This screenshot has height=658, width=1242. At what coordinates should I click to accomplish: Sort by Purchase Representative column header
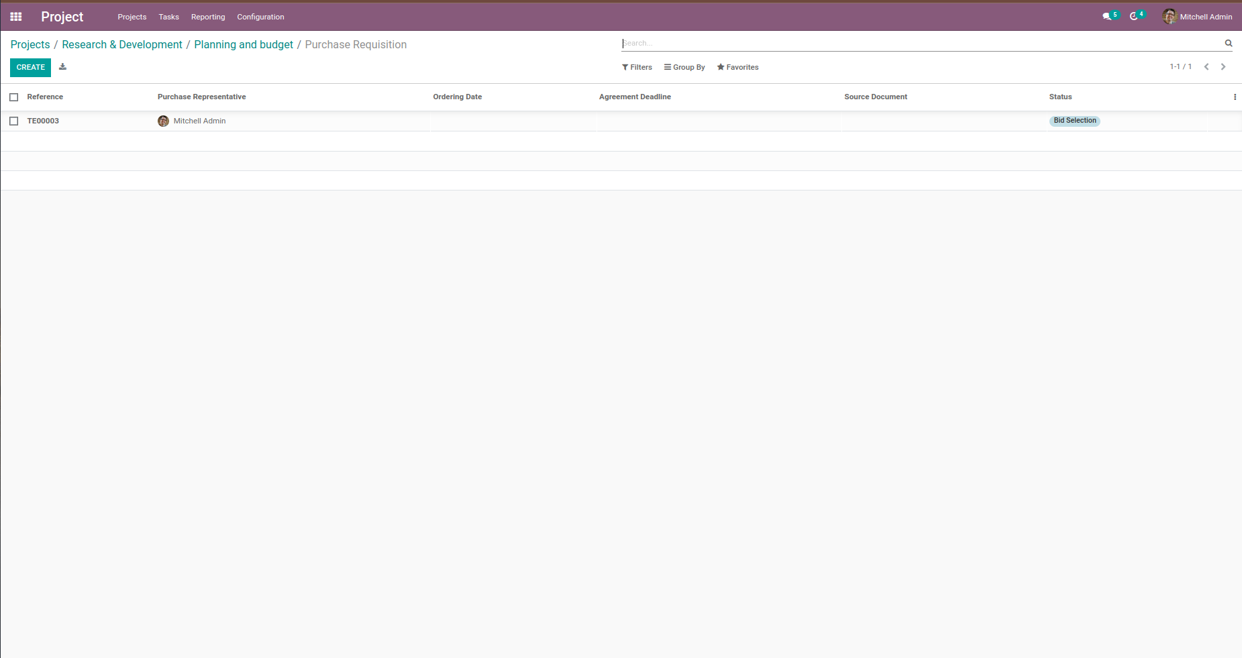[x=202, y=97]
